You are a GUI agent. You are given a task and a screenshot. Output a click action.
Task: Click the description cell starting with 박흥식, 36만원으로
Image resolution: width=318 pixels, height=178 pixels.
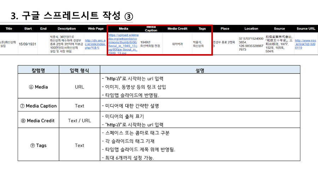[x=66, y=44]
